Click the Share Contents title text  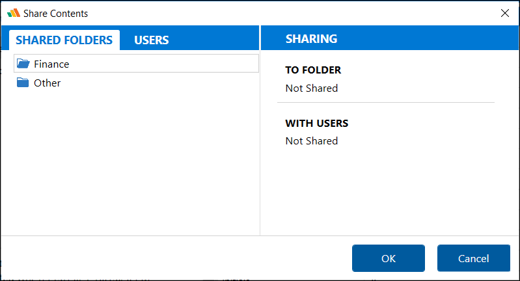[x=56, y=14]
